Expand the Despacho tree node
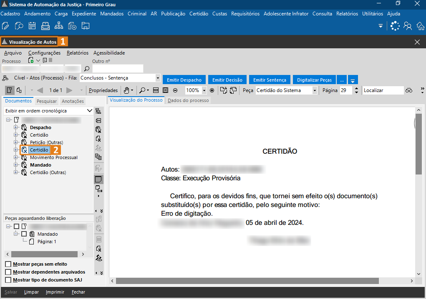Viewport: 426px width, 299px height. pyautogui.click(x=16, y=127)
